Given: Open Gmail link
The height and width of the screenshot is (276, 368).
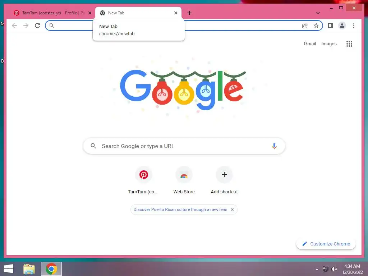Looking at the screenshot, I should click(310, 43).
